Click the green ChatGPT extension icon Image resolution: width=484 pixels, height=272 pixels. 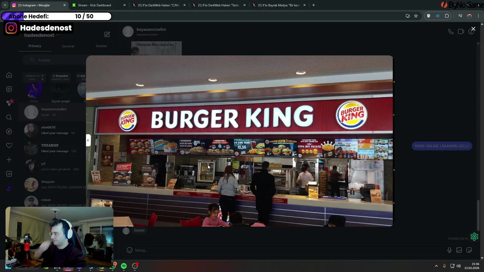coord(474,237)
